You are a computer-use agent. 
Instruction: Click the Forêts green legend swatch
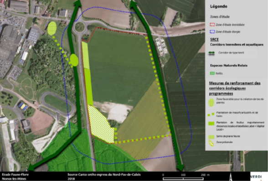tap(212, 73)
